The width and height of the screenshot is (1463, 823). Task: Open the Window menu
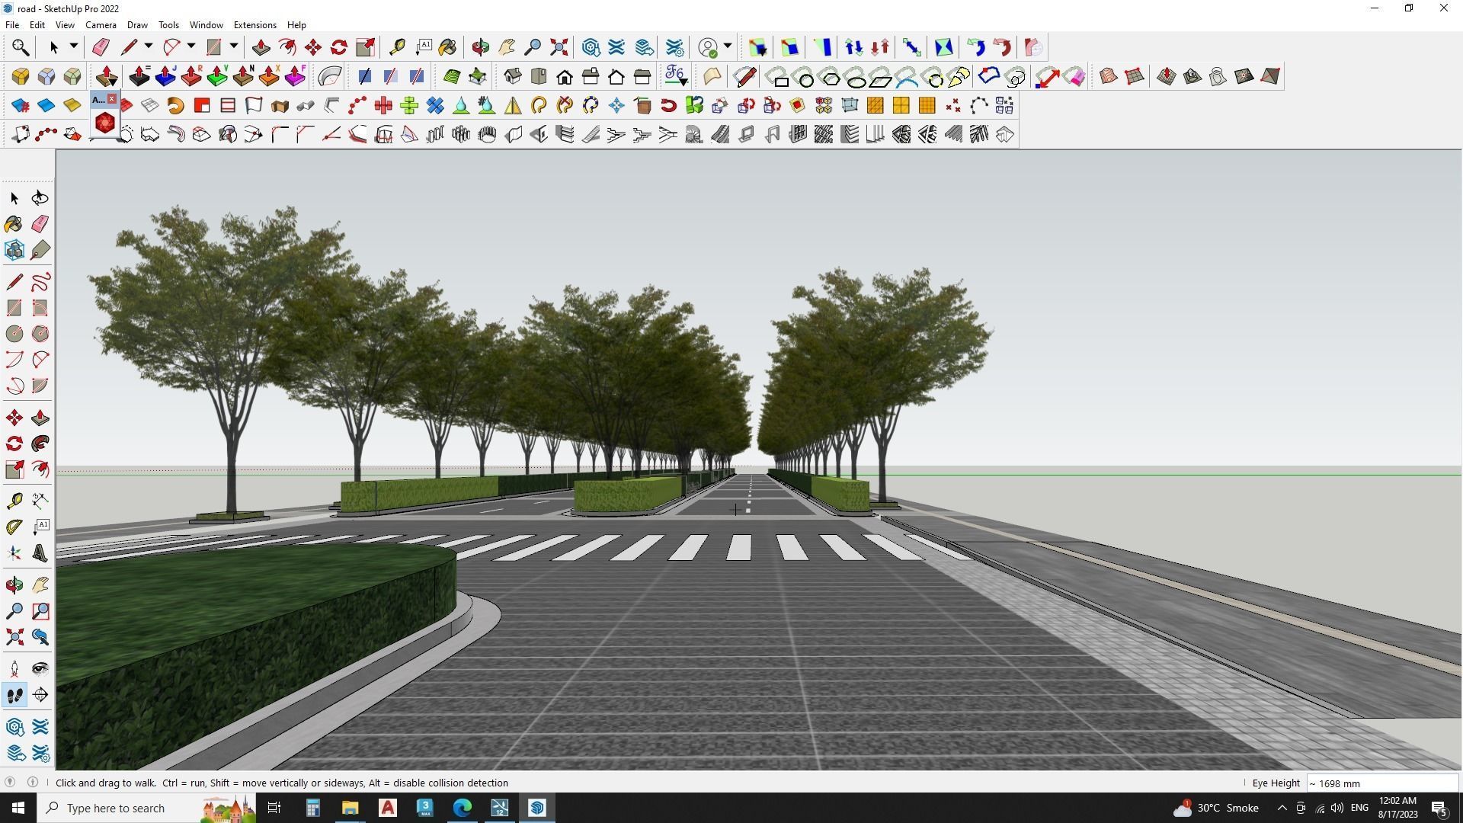pyautogui.click(x=206, y=25)
